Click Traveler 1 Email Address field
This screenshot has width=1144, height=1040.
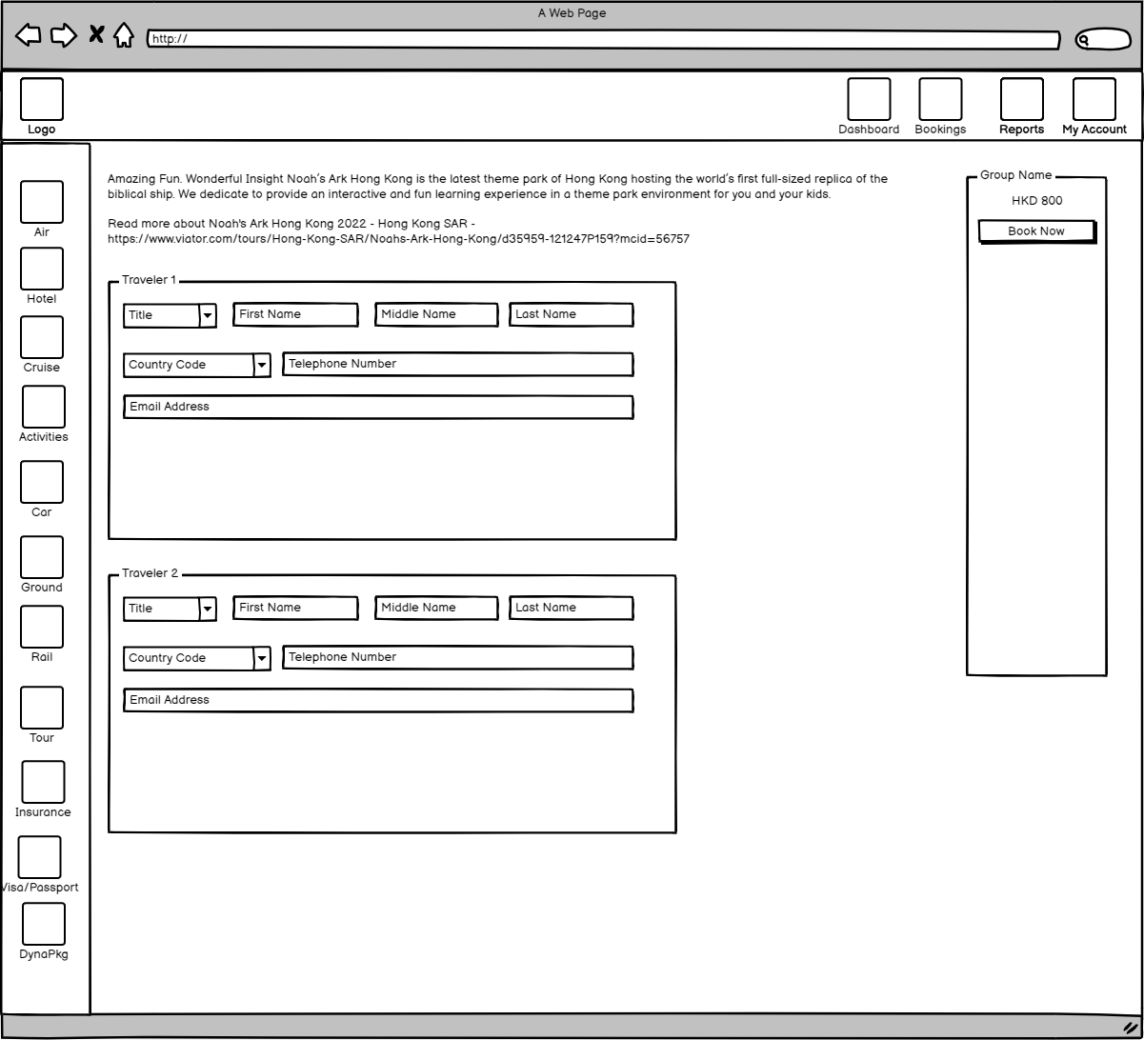[378, 408]
